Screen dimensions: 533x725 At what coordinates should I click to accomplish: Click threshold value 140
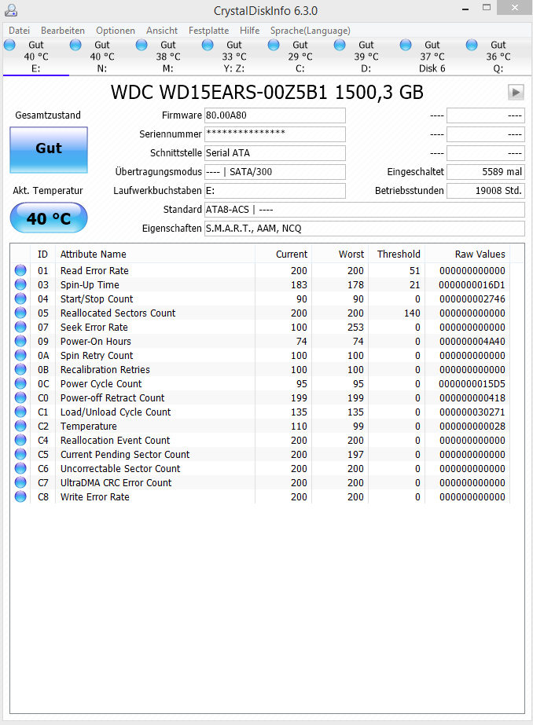412,313
